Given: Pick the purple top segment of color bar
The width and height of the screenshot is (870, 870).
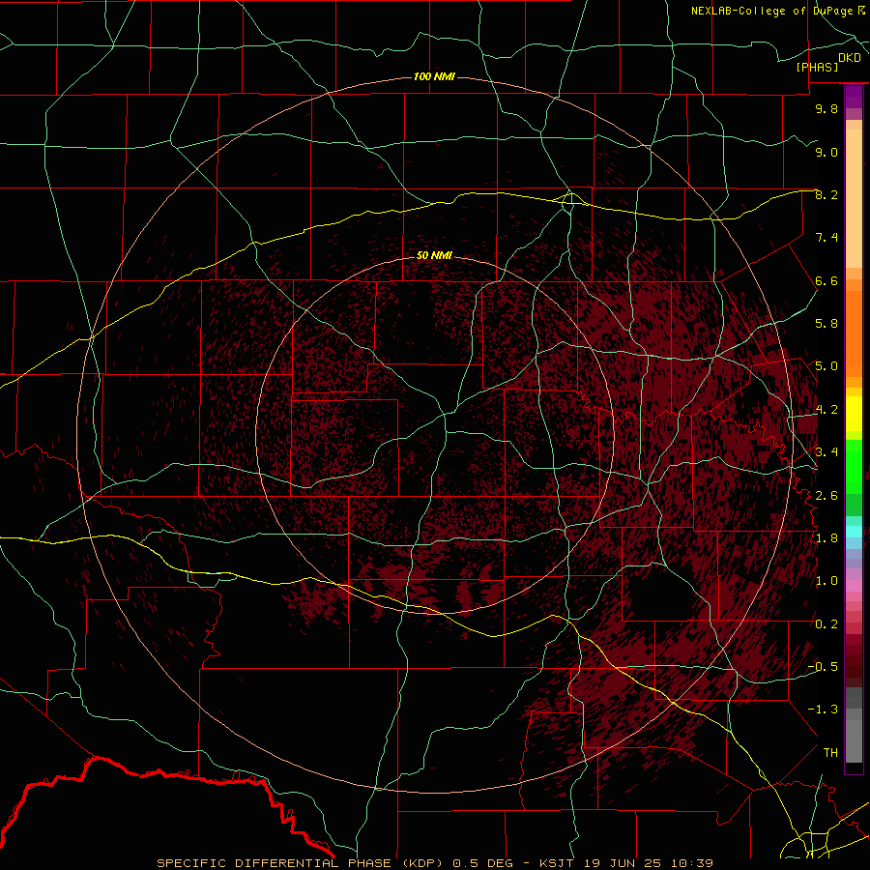Looking at the screenshot, I should [x=854, y=97].
